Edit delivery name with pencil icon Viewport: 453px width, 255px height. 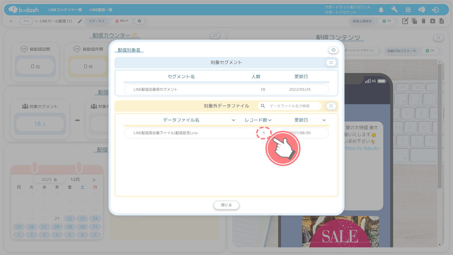tap(80, 21)
